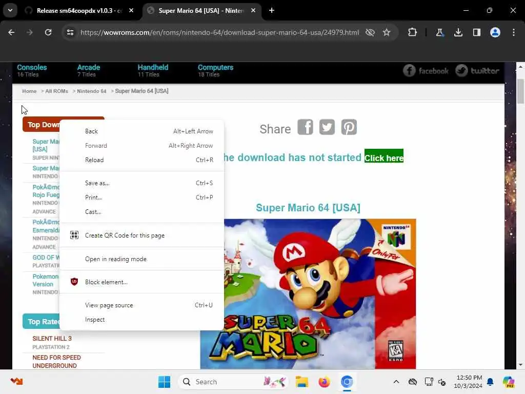This screenshot has height=394, width=525.
Task: Open the tab search dropdown arrow
Action: [10, 10]
